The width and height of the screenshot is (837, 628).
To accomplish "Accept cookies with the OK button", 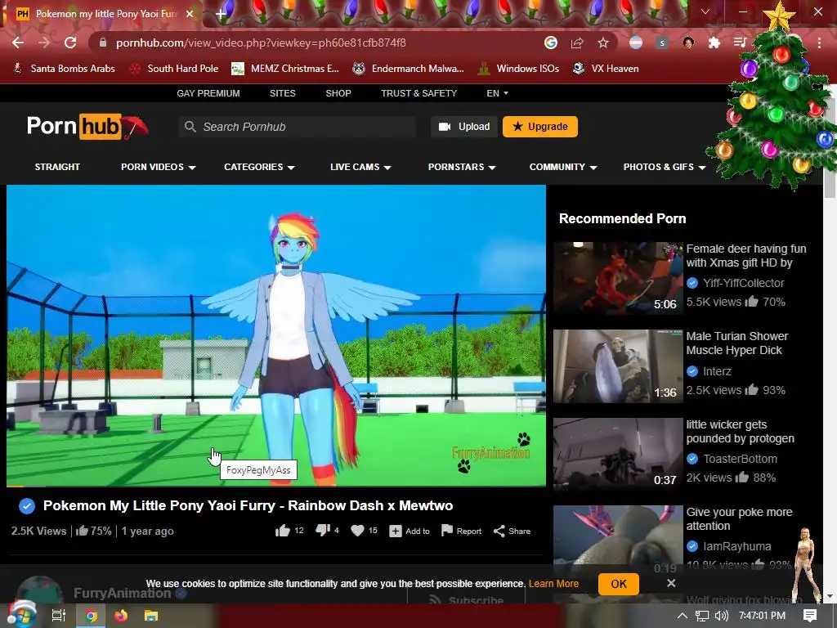I will [619, 584].
